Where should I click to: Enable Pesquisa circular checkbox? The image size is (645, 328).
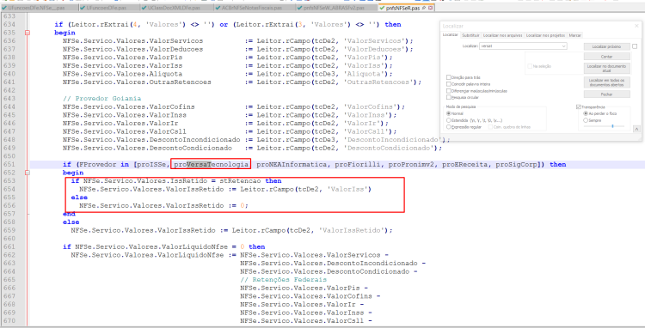coord(449,98)
